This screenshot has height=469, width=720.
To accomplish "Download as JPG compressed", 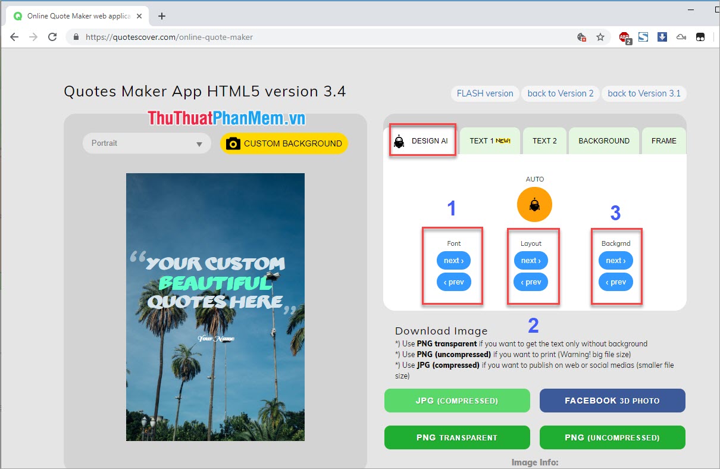I will [456, 401].
